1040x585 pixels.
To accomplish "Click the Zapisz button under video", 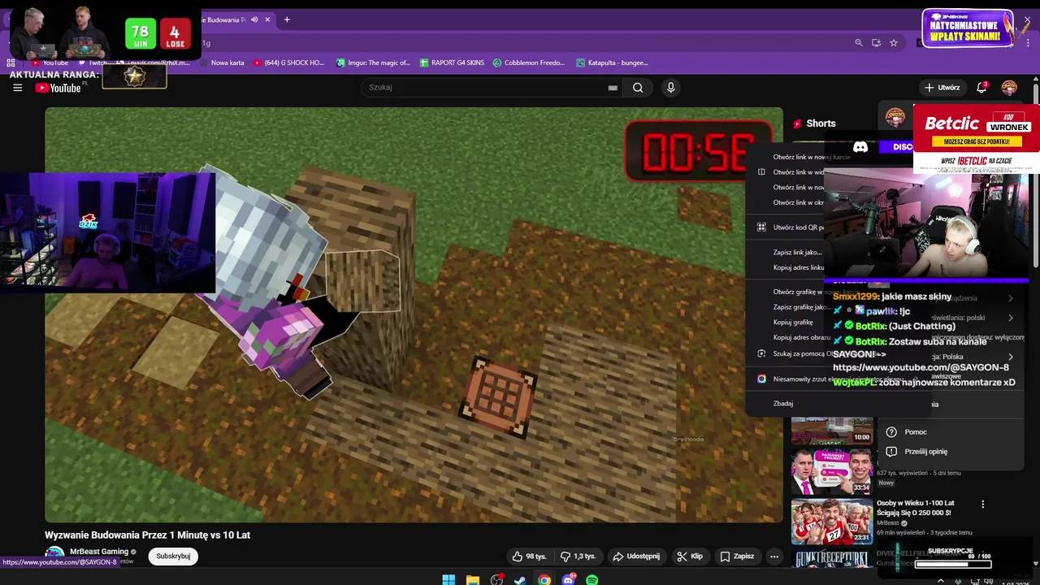I will pyautogui.click(x=737, y=557).
